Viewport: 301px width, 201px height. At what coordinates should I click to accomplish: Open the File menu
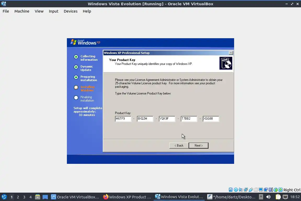(6, 11)
